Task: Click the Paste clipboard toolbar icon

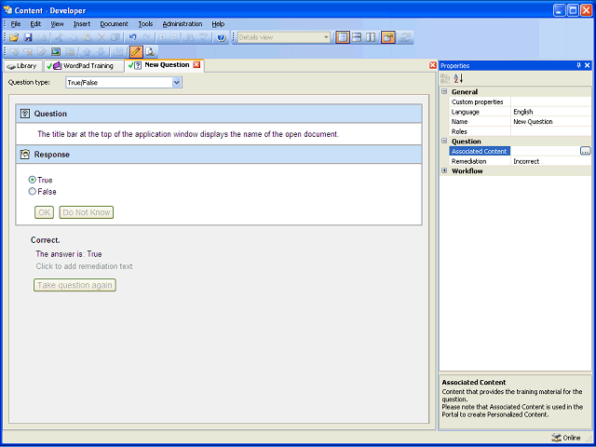Action: pos(88,37)
